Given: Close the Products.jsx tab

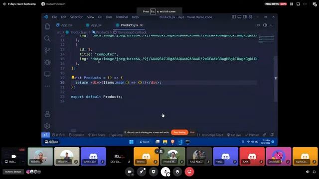Looking at the screenshot, I should tap(142, 25).
